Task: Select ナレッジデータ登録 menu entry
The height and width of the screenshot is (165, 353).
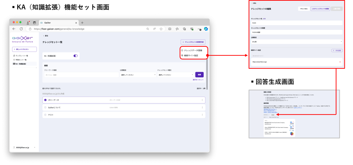Action: 193,51
